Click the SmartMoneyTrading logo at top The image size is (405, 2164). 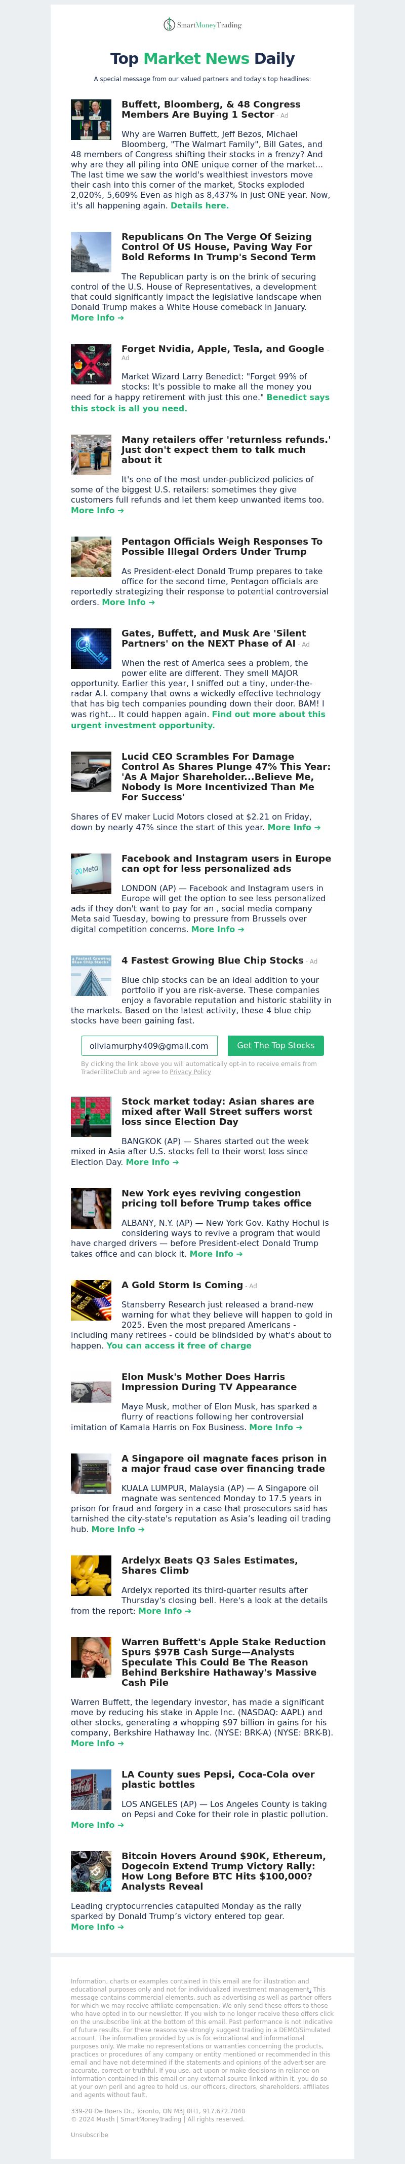pyautogui.click(x=202, y=25)
